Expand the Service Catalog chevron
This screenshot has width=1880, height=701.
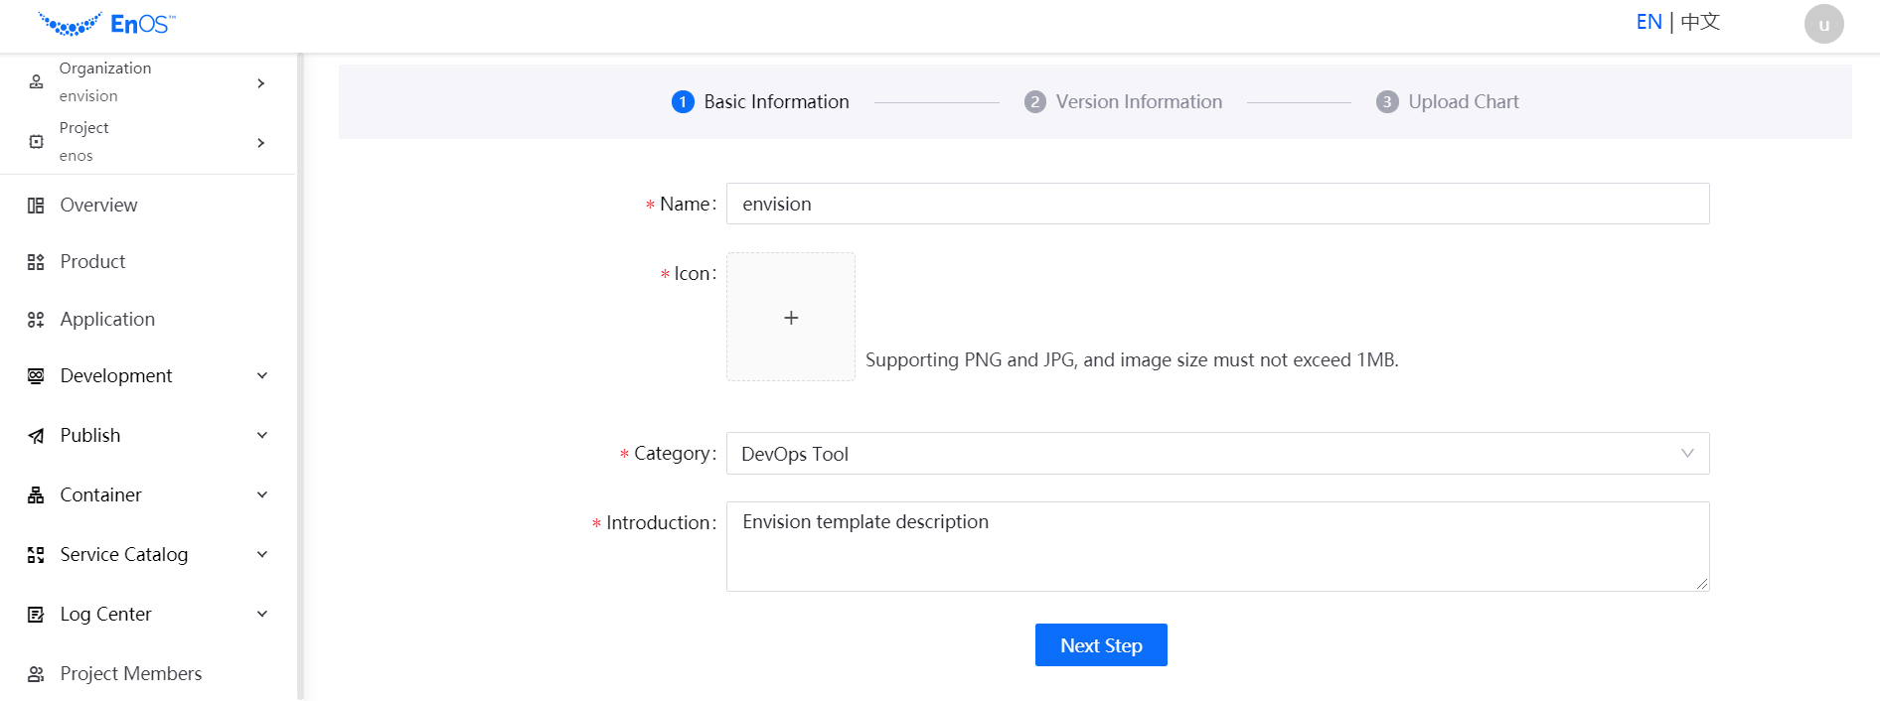(262, 554)
